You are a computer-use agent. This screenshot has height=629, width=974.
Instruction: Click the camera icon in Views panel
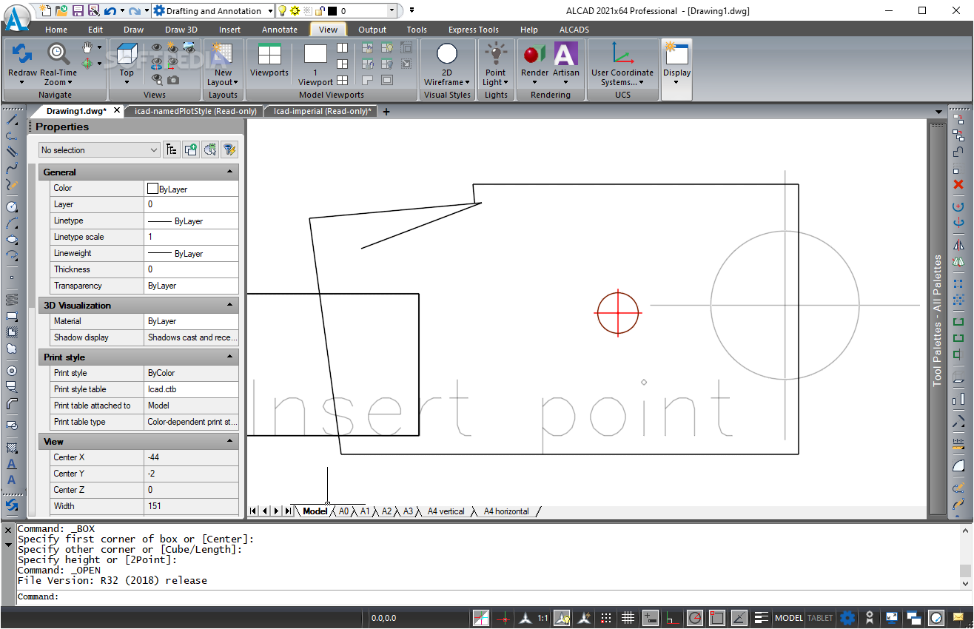click(172, 79)
